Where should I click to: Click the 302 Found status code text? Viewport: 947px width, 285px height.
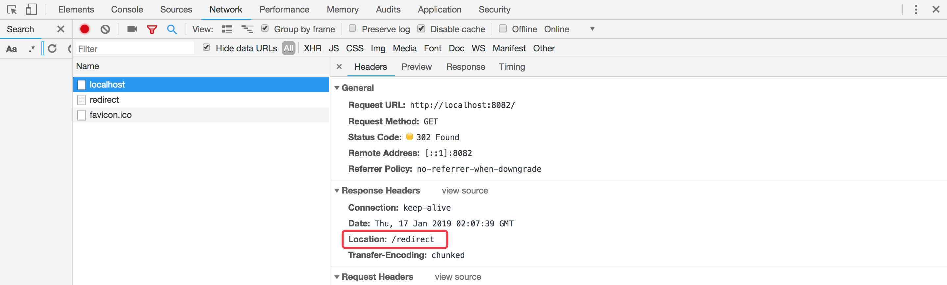[438, 137]
